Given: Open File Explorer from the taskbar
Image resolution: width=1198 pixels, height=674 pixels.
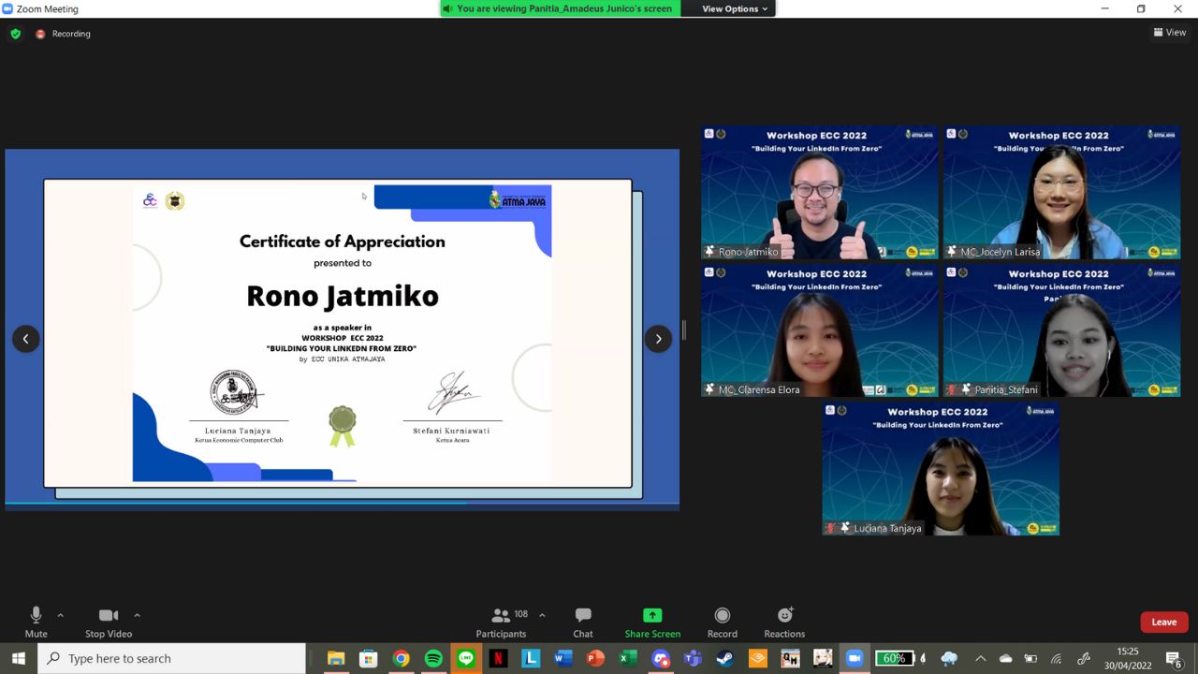Looking at the screenshot, I should [x=336, y=658].
